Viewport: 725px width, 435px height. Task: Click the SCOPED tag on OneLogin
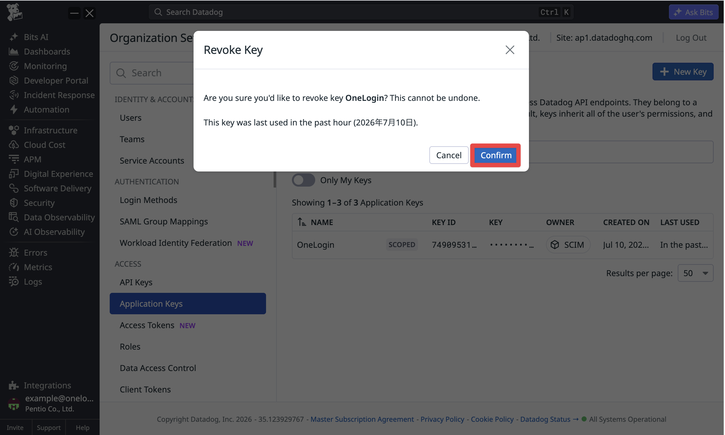[x=402, y=245]
